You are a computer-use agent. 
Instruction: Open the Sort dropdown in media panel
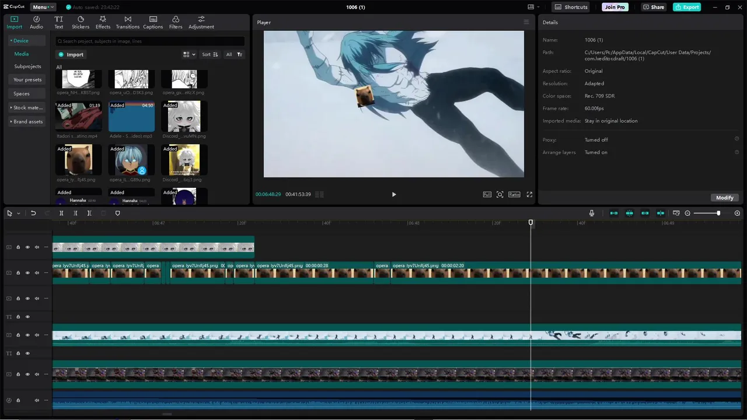[x=210, y=54]
